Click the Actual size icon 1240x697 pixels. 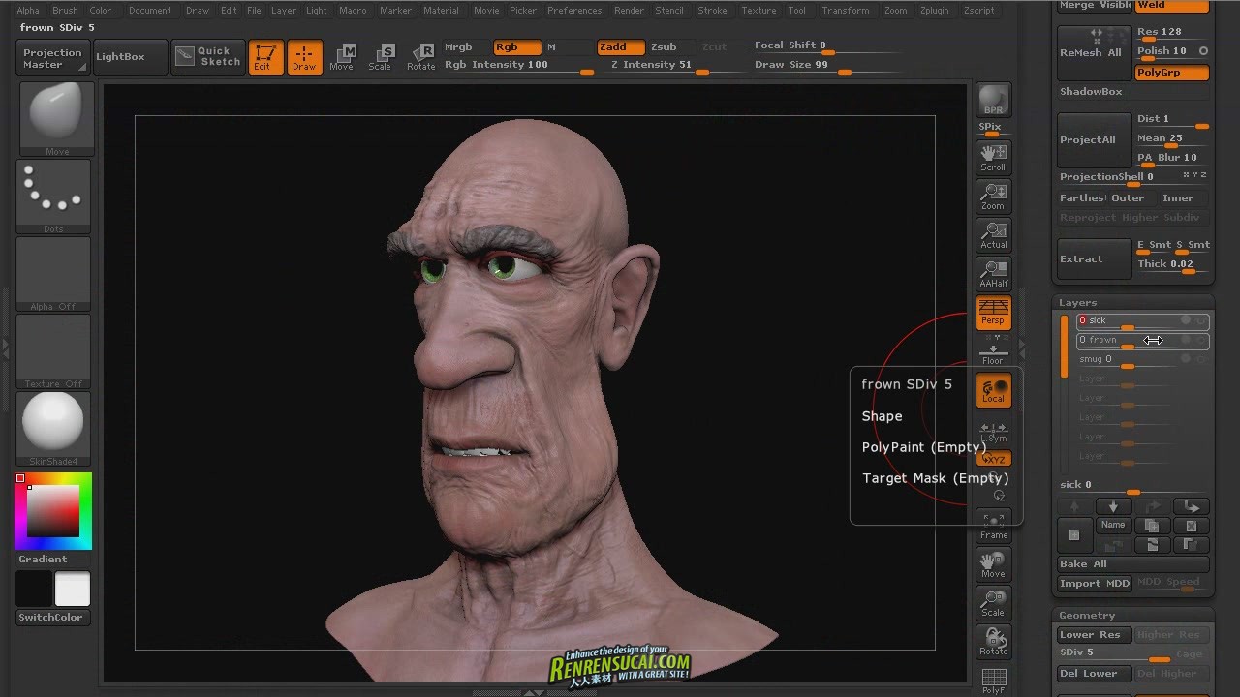[x=993, y=234]
